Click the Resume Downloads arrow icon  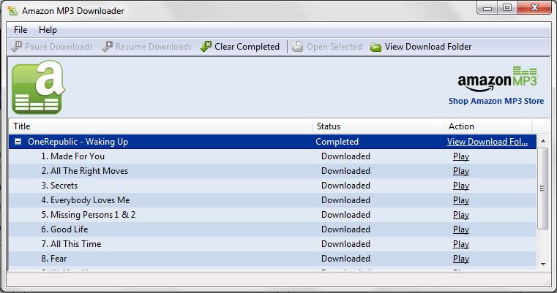107,47
